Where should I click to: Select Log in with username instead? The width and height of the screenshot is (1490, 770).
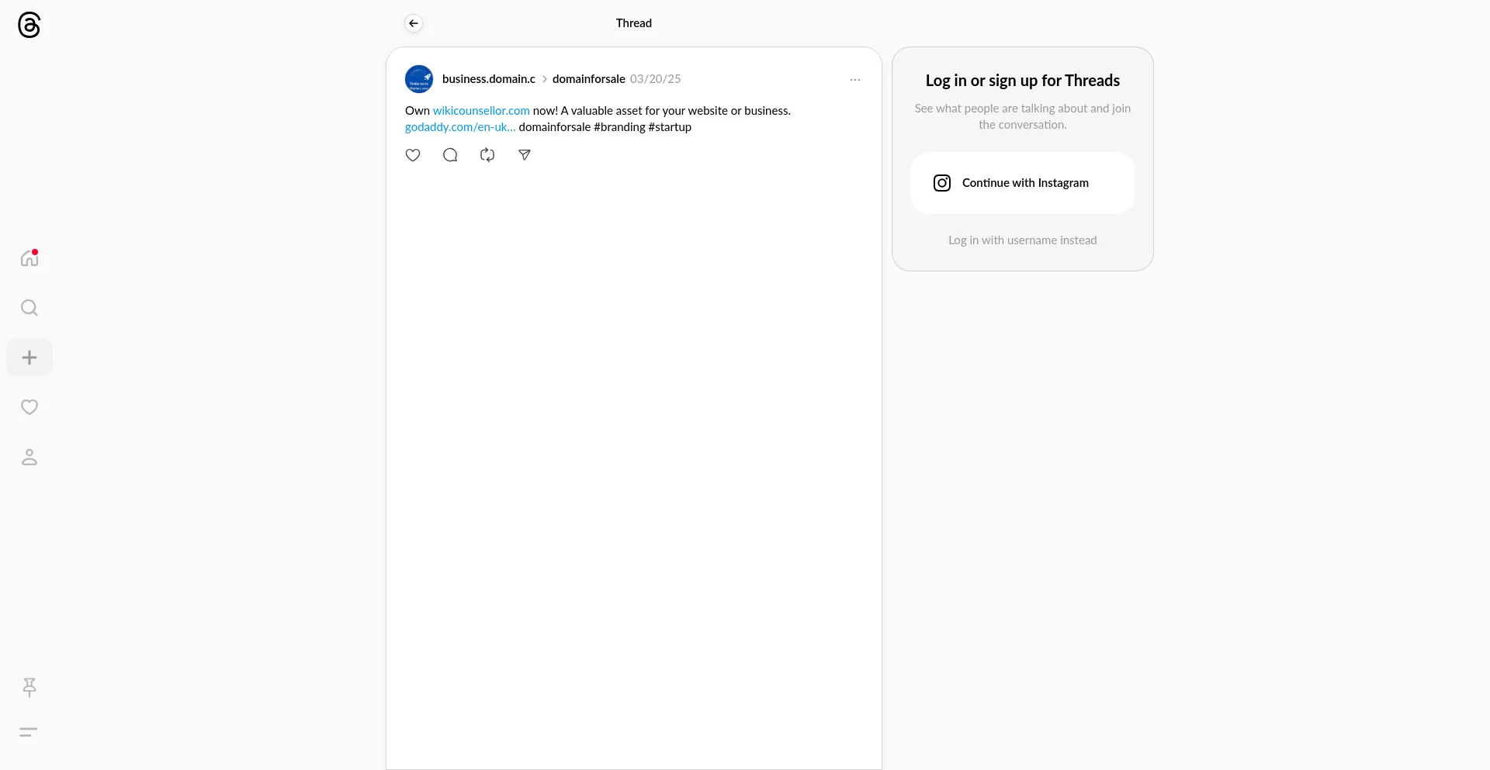pyautogui.click(x=1022, y=240)
